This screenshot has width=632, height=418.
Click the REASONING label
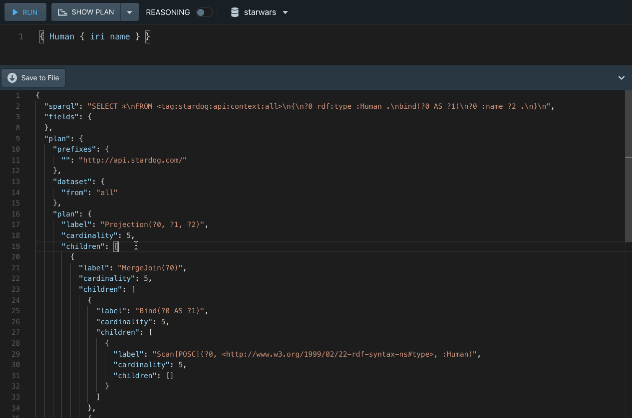(168, 12)
